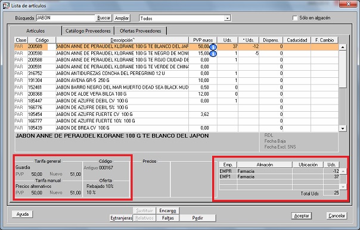Click the Rebajado 10% offer text
360x230 pixels.
(x=100, y=186)
